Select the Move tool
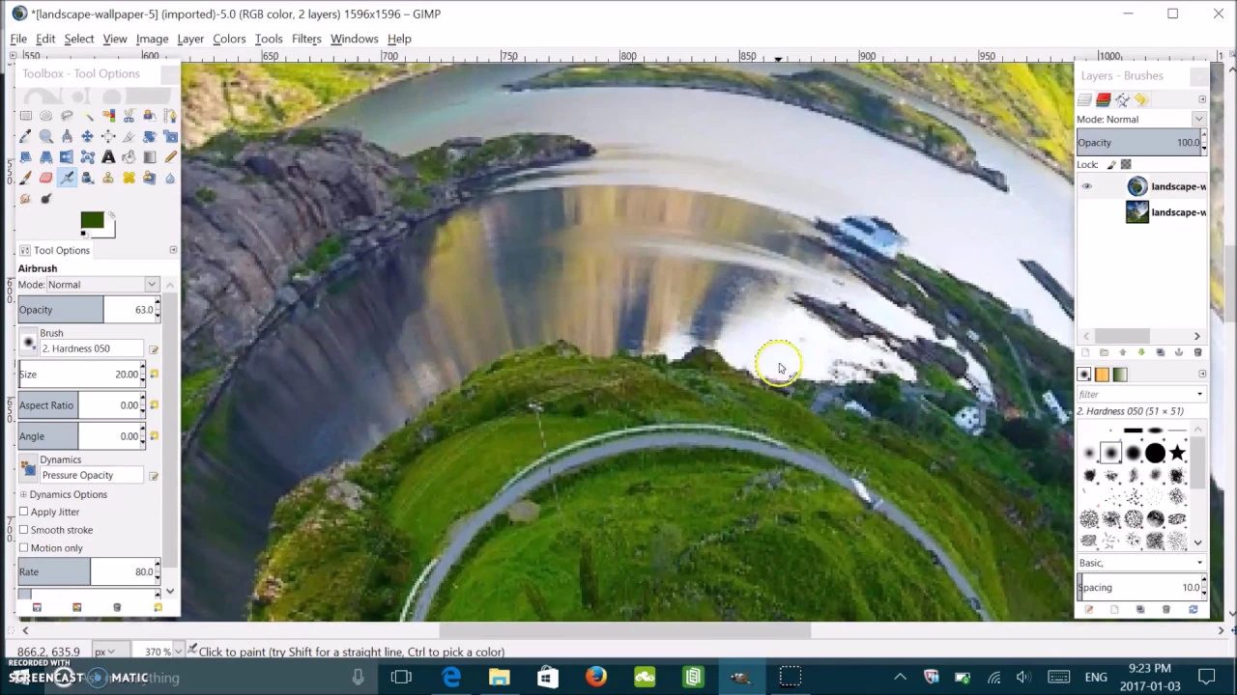 point(88,136)
